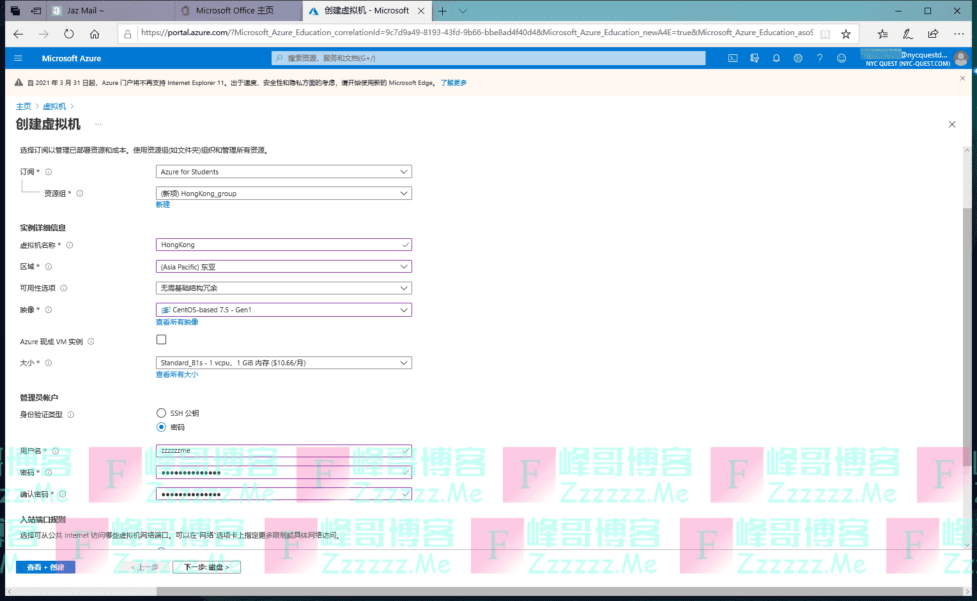977x601 pixels.
Task: Click 查看所有映像 link
Action: click(177, 322)
